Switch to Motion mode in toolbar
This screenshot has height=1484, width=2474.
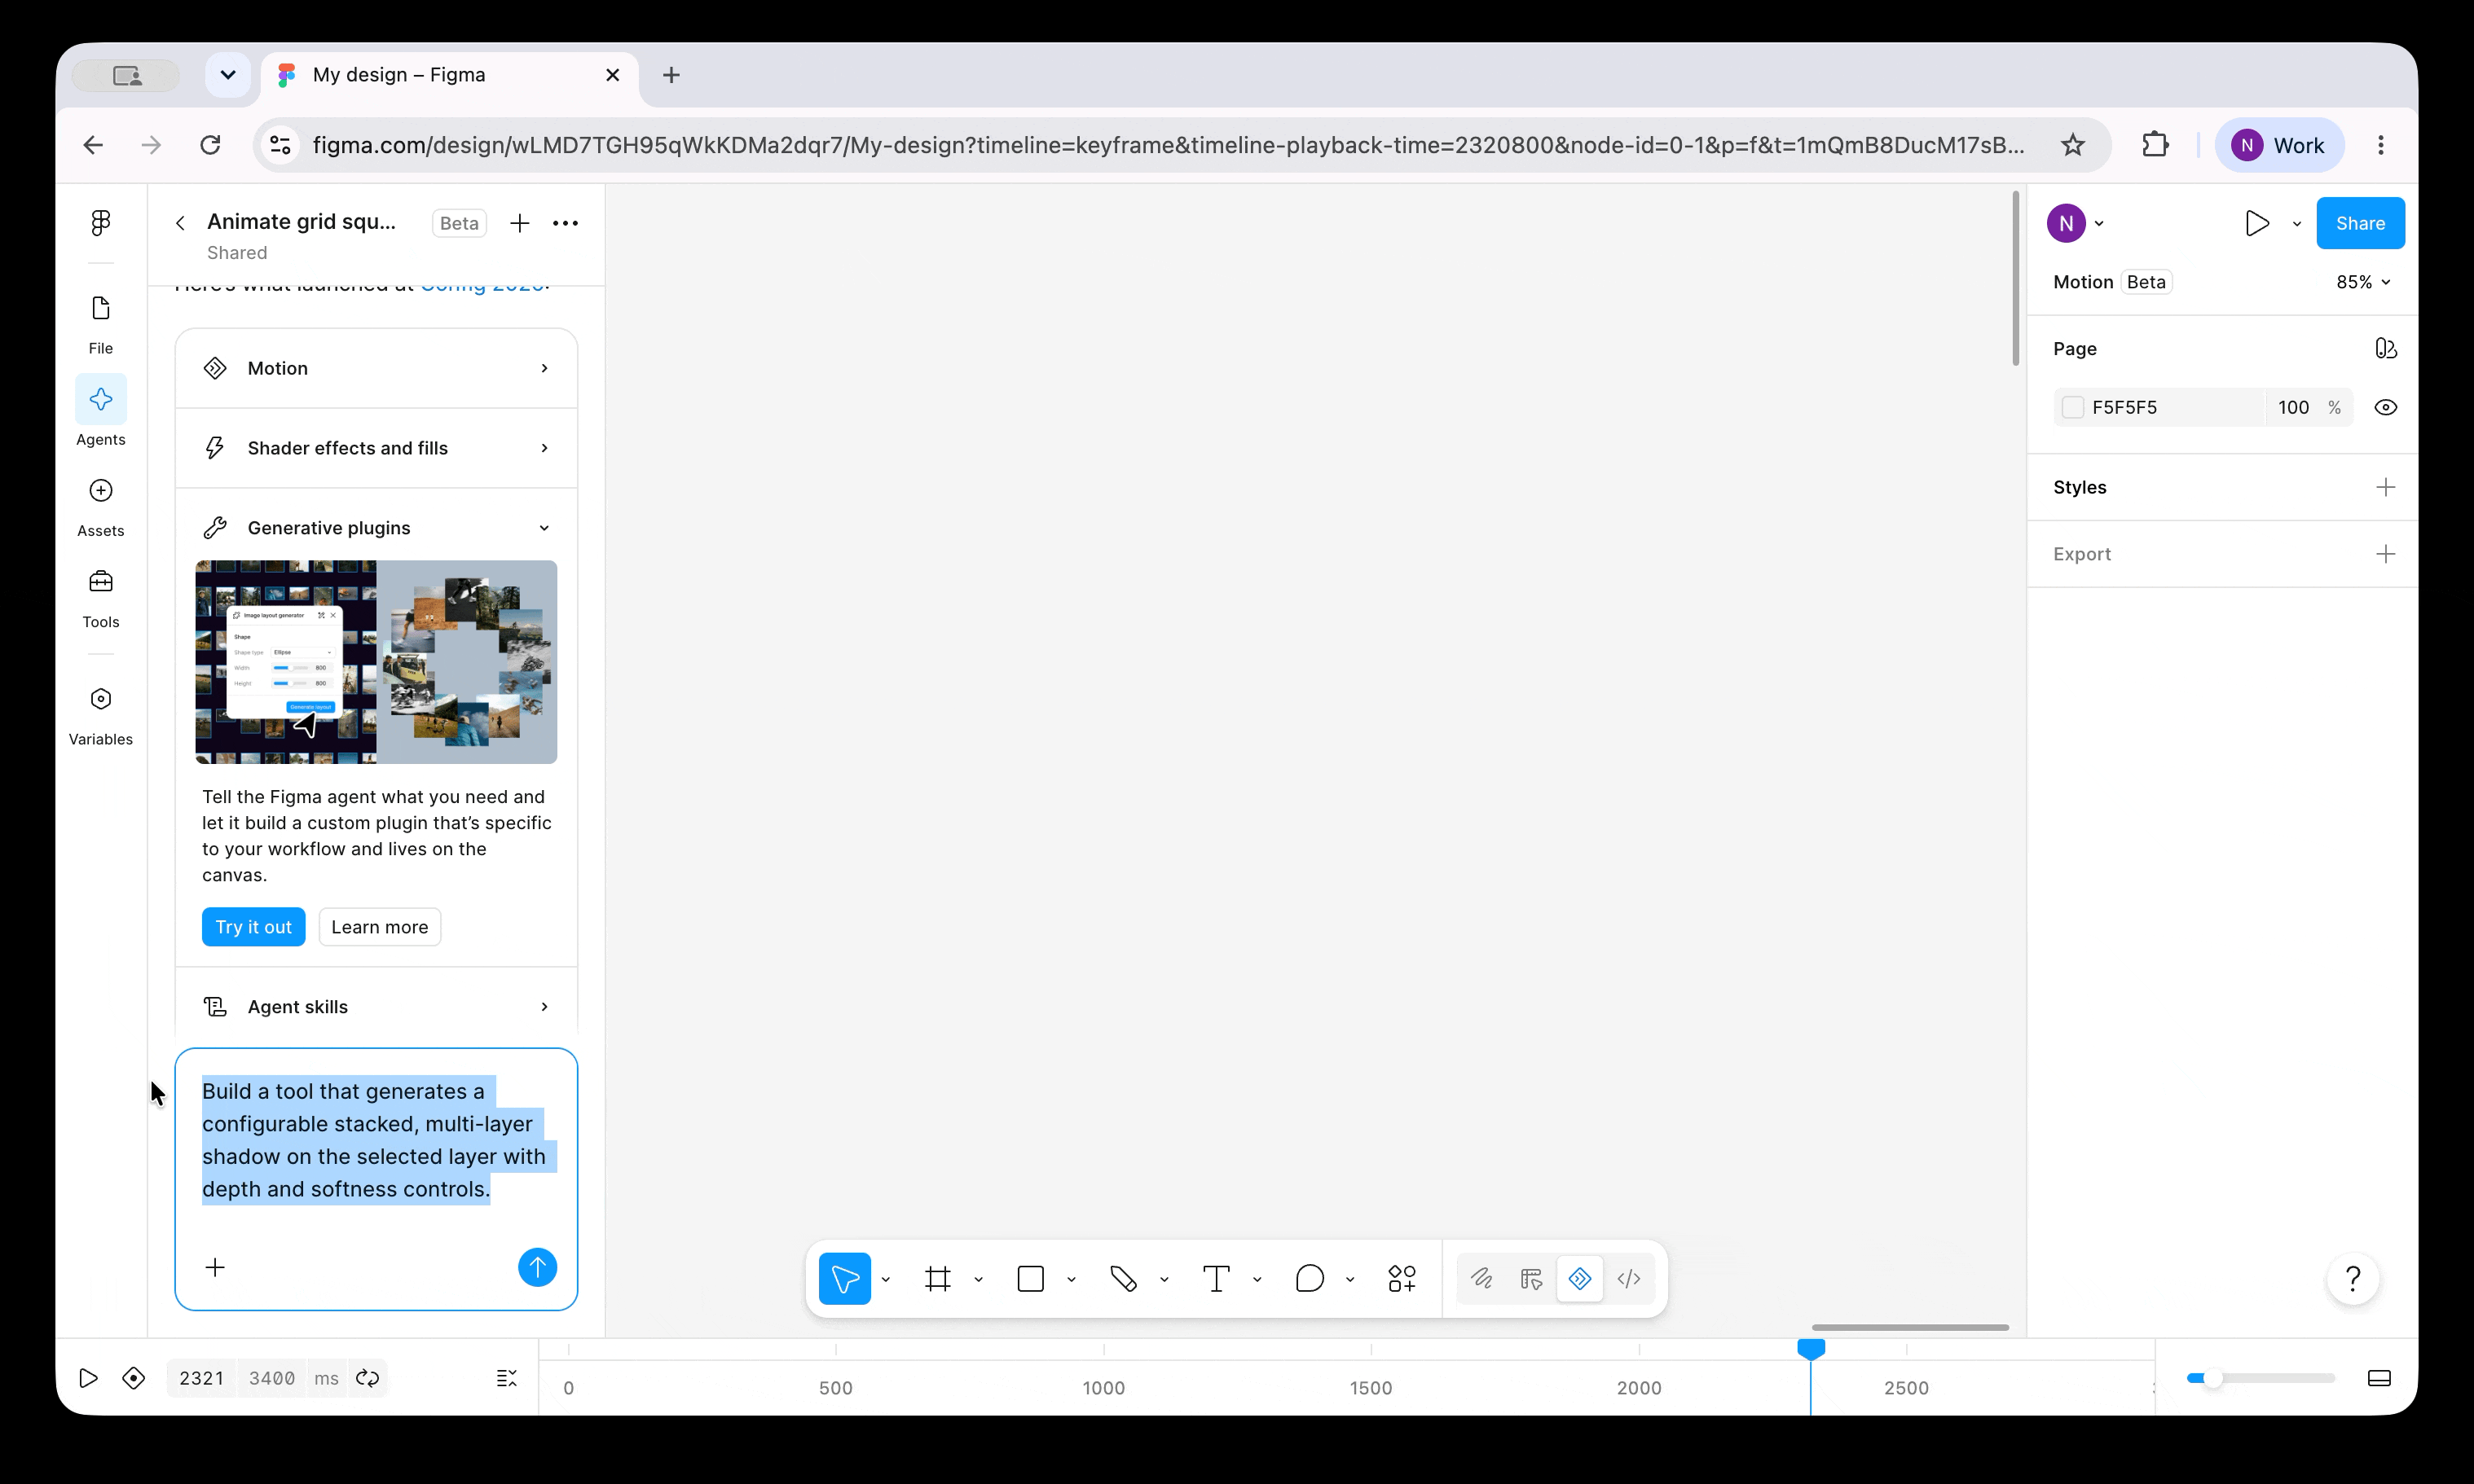pyautogui.click(x=1579, y=1278)
